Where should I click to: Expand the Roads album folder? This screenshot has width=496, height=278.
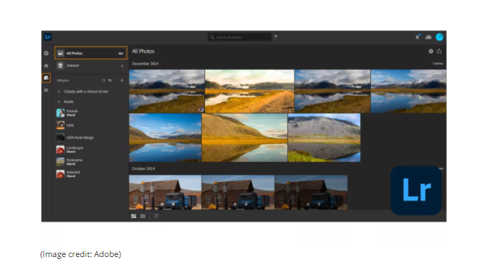pyautogui.click(x=60, y=101)
